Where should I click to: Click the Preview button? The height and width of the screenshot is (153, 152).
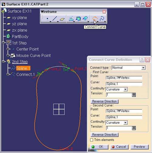140,147
